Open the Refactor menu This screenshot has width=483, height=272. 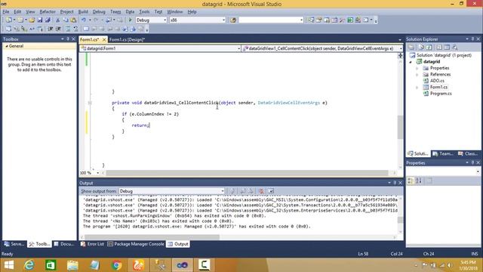(x=48, y=12)
